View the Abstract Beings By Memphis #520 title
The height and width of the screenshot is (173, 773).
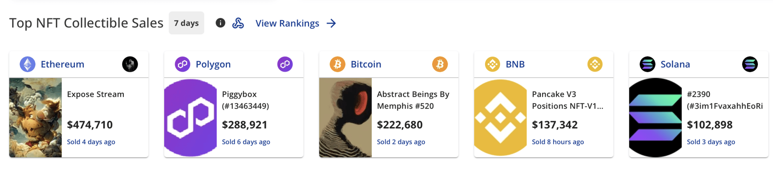tap(413, 100)
